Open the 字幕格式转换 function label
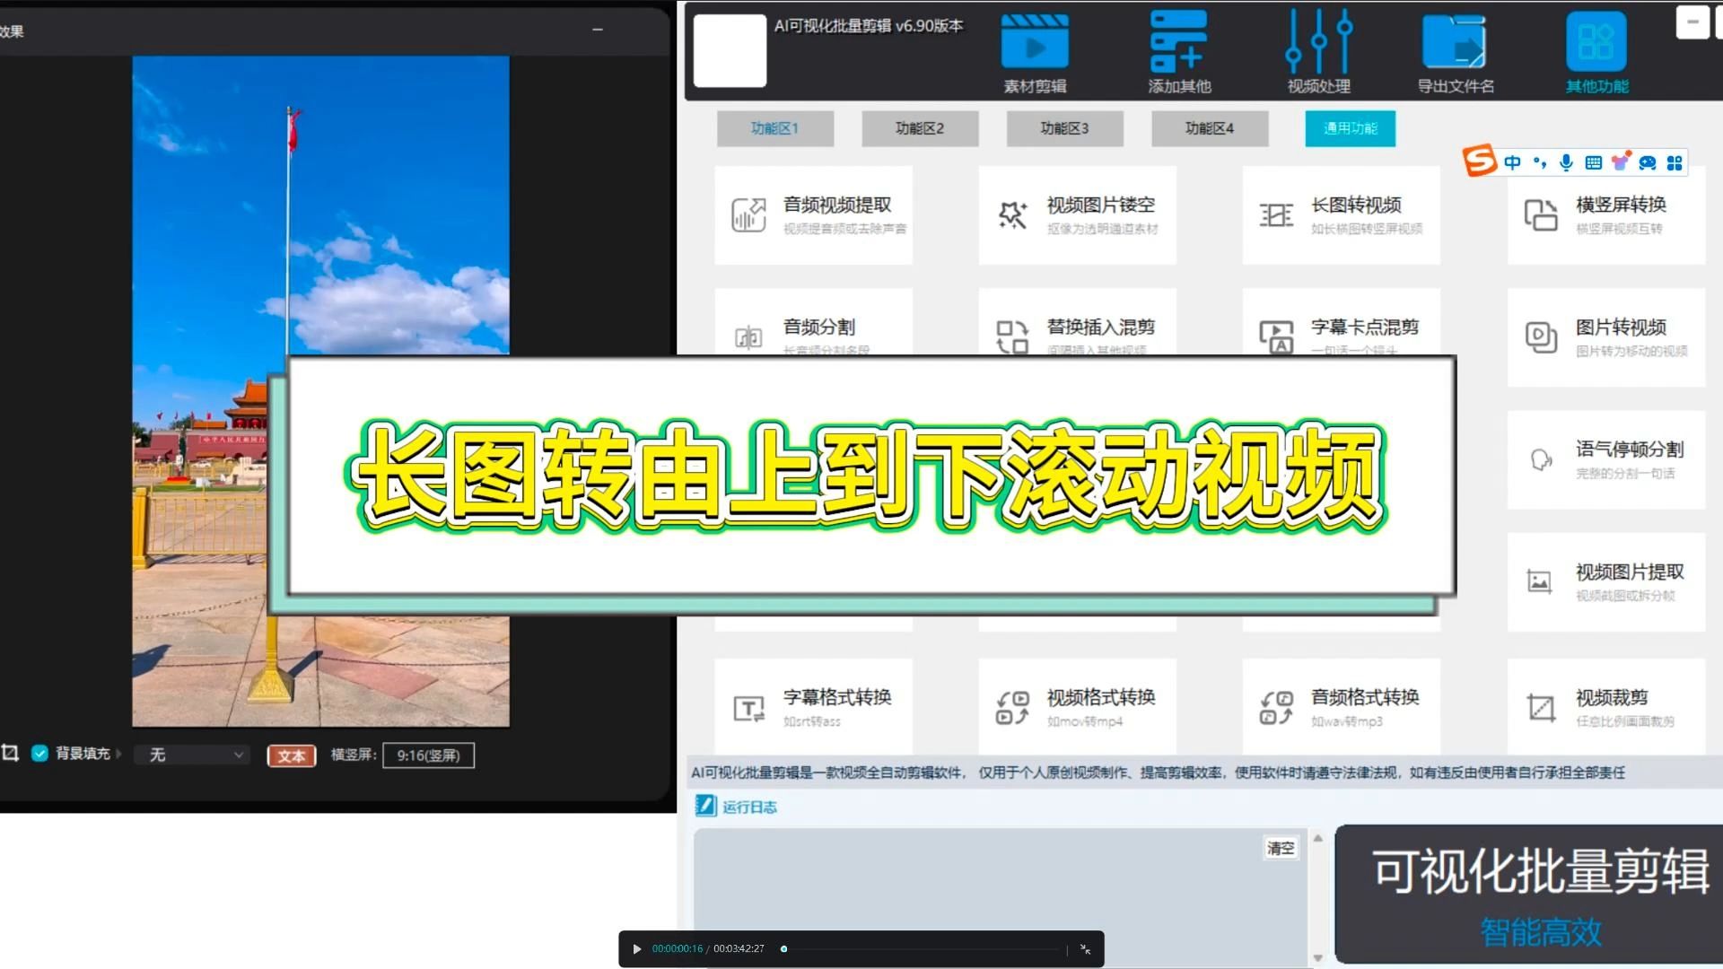This screenshot has height=969, width=1723. point(837,697)
